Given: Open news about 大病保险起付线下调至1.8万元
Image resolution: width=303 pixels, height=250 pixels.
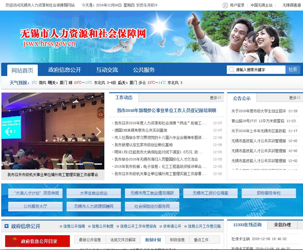Looking at the screenshot, I should 158,152.
